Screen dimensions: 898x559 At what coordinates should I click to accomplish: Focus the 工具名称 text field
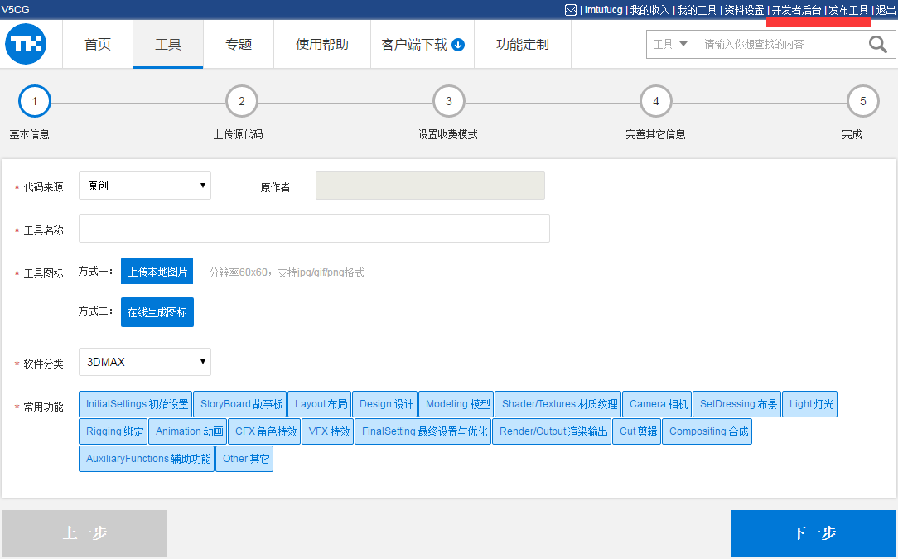[314, 229]
